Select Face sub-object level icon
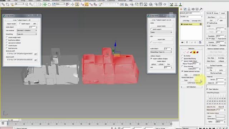Viewport: 229px width, 129px height. coord(191,52)
